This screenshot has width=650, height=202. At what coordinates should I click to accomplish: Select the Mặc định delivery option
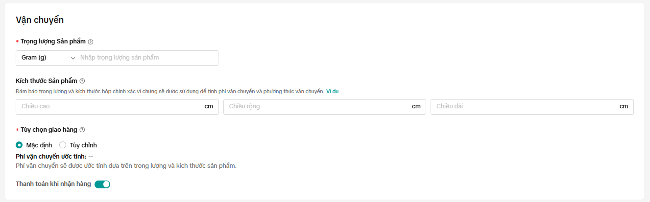click(x=20, y=145)
